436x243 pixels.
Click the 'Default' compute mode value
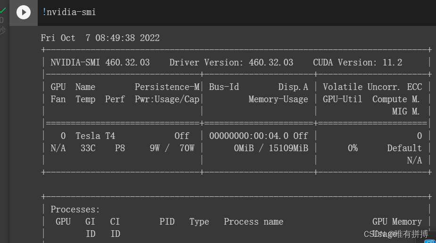click(x=404, y=148)
